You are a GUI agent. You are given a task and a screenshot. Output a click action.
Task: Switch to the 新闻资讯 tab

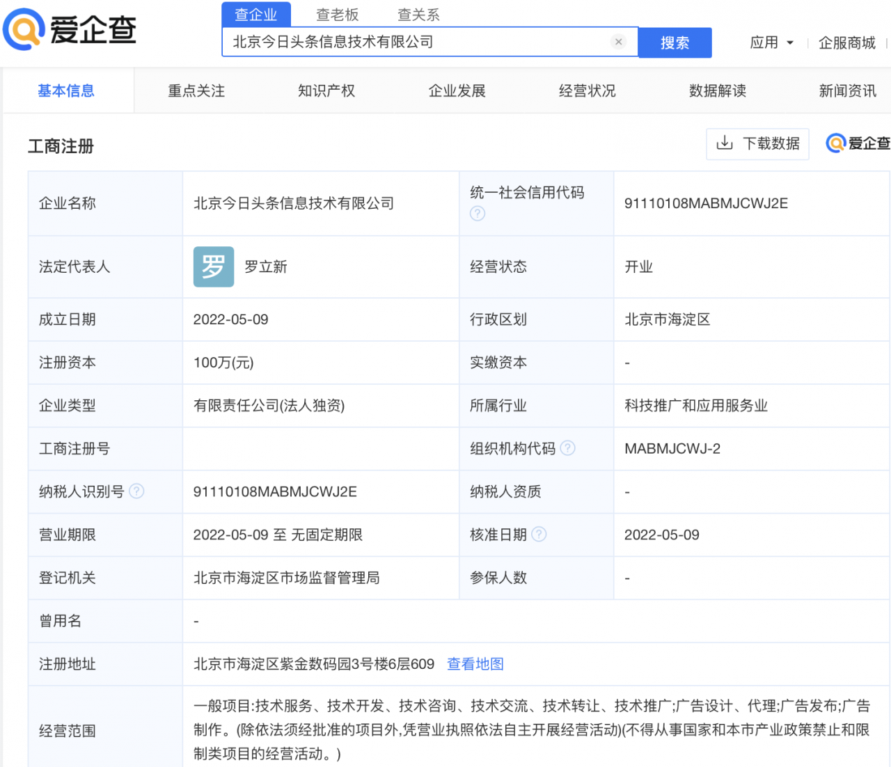(846, 90)
